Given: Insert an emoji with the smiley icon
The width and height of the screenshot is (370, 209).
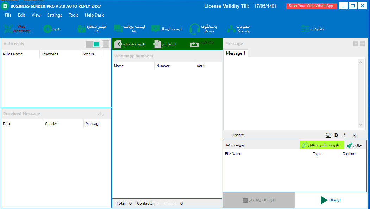Looking at the screenshot, I should click(x=328, y=135).
